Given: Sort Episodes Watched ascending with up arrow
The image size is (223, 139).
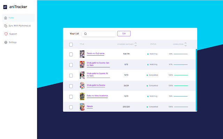Looking at the screenshot, I should (x=136, y=43).
